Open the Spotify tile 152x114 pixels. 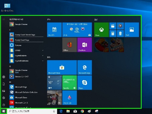(70, 83)
